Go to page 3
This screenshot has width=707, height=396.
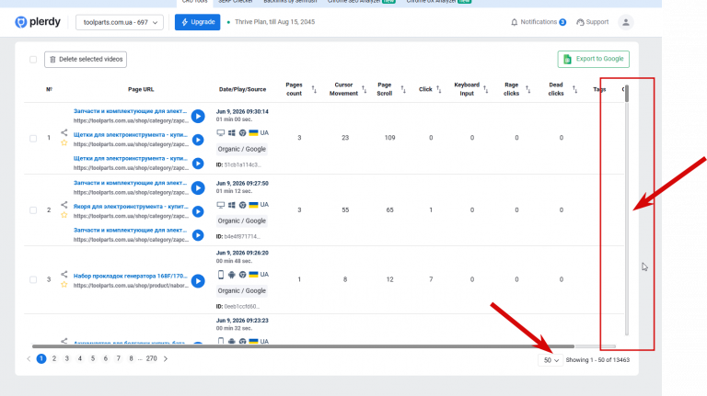tap(66, 358)
